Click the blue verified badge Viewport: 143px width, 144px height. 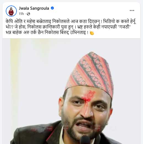(x=52, y=8)
